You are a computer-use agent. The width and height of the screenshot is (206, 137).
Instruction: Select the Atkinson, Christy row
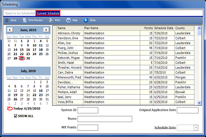coord(69,33)
